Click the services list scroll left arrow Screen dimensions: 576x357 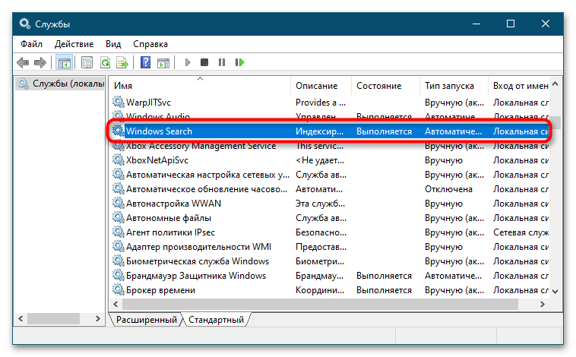click(x=116, y=305)
